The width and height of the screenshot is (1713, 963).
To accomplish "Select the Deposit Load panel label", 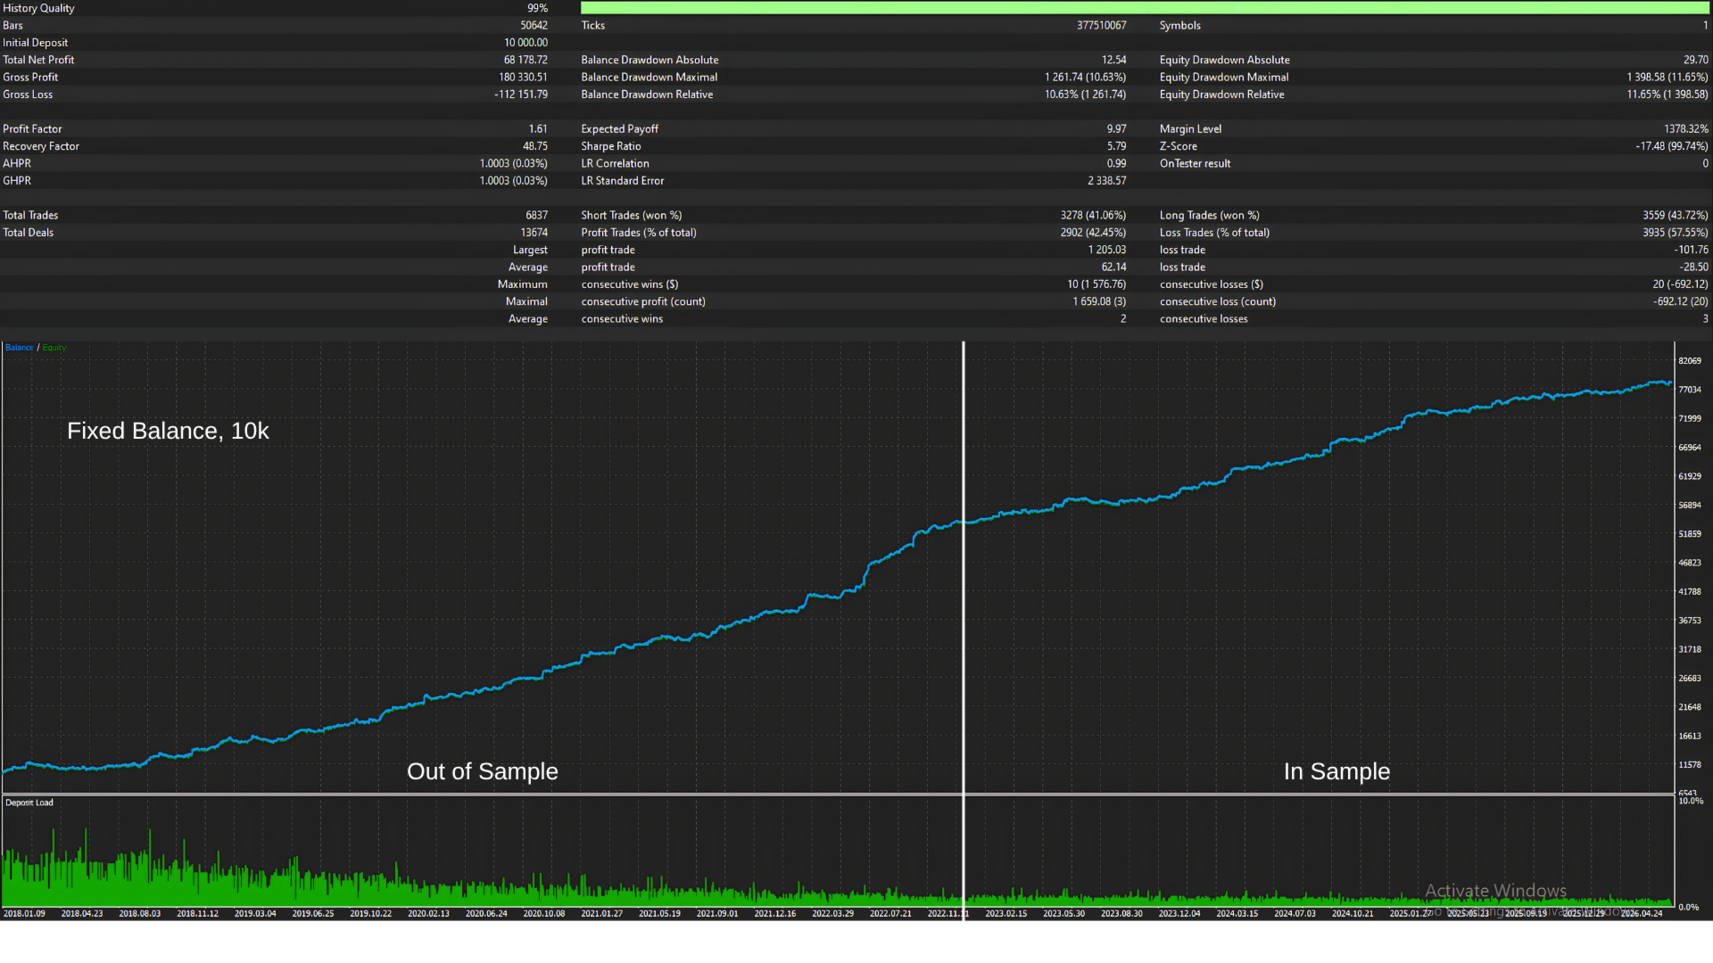I will pos(29,802).
